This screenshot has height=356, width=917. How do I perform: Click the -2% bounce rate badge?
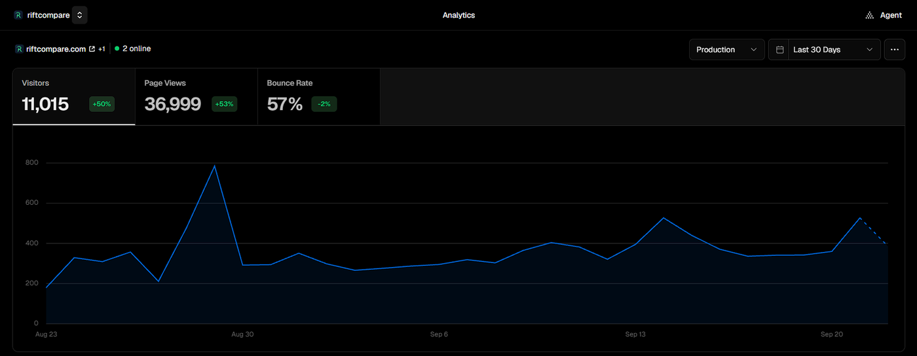coord(324,104)
